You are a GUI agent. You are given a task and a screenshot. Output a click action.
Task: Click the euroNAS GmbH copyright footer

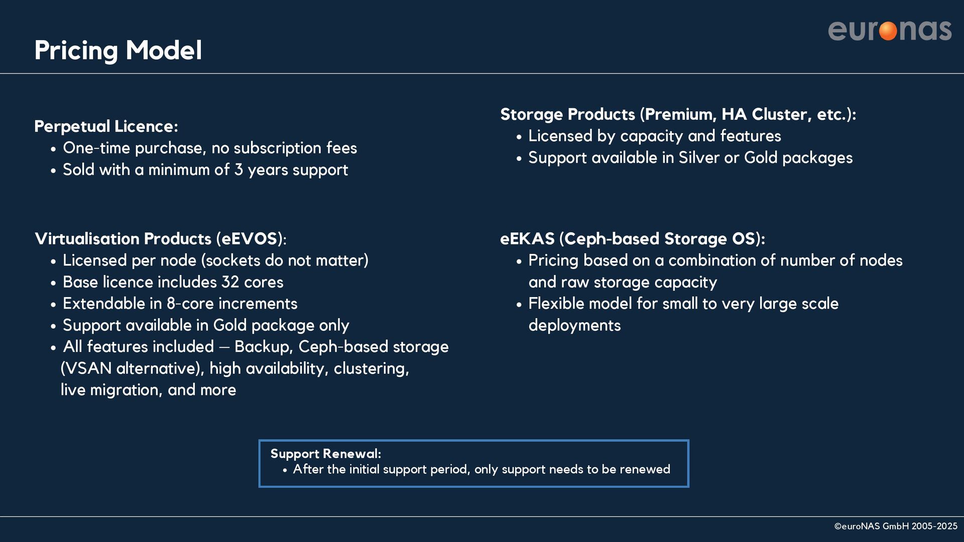click(896, 526)
